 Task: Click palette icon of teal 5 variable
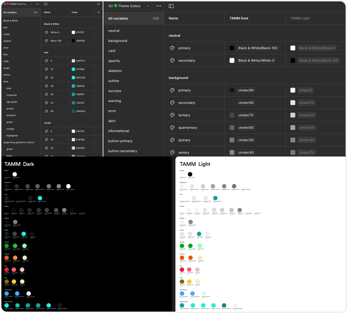[x=46, y=61]
